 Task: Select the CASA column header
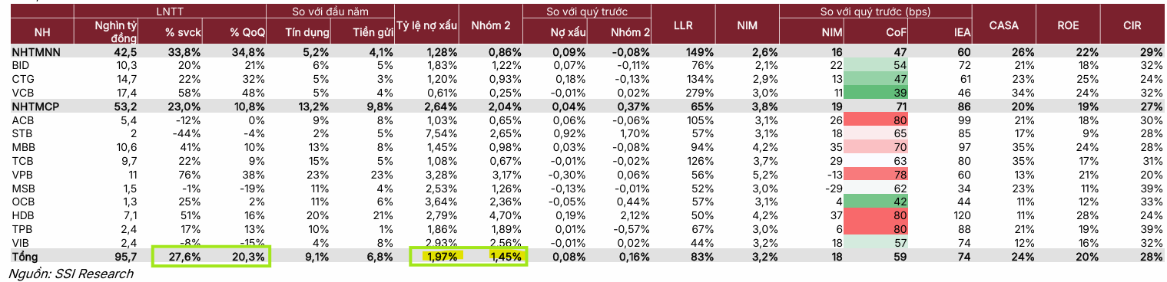pyautogui.click(x=1003, y=25)
